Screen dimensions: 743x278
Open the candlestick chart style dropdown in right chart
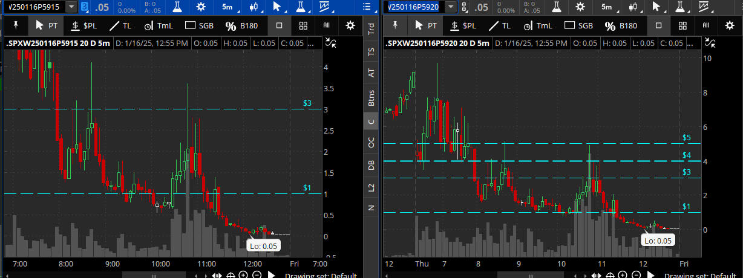633,7
